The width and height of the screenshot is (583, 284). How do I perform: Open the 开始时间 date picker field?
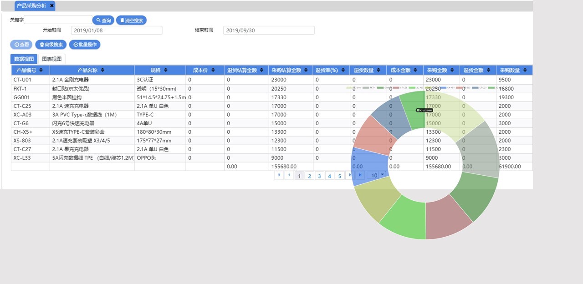[117, 30]
